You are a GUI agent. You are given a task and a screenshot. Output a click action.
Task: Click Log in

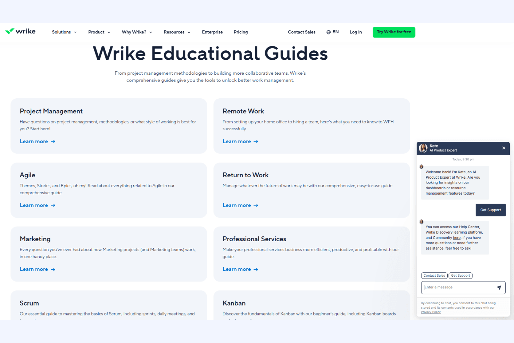[x=356, y=32]
